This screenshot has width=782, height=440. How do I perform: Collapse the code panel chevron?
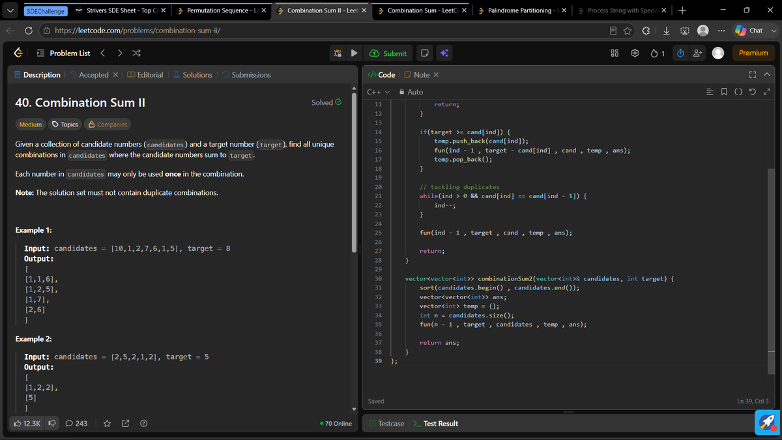click(x=767, y=75)
